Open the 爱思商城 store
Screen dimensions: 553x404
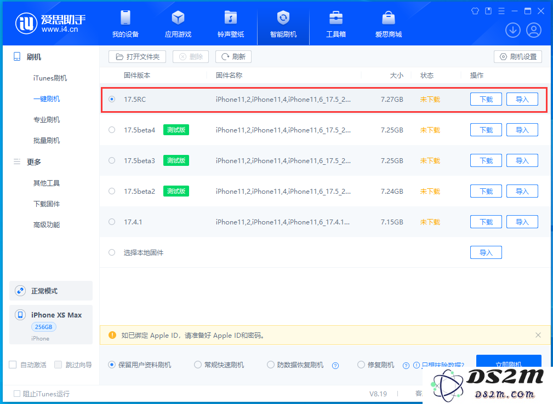[x=388, y=24]
